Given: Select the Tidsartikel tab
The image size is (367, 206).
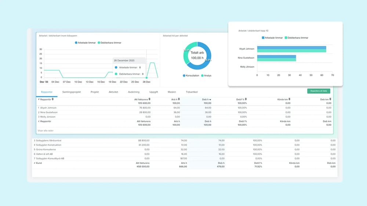Looking at the screenshot, I should tap(192, 92).
